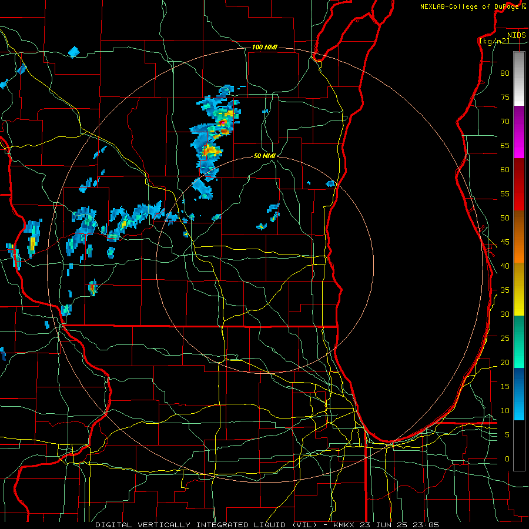Select the blue segment of color bar
Screen dimensions: 529x529
(519, 394)
